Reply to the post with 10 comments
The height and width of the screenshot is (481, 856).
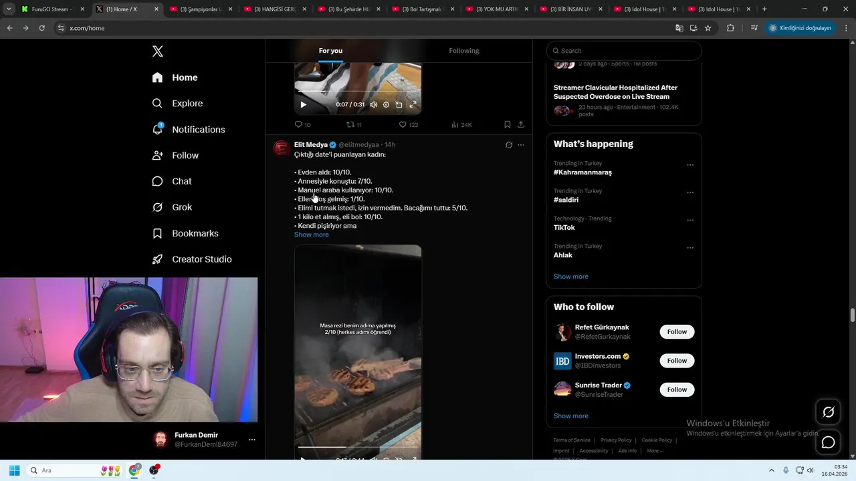302,125
